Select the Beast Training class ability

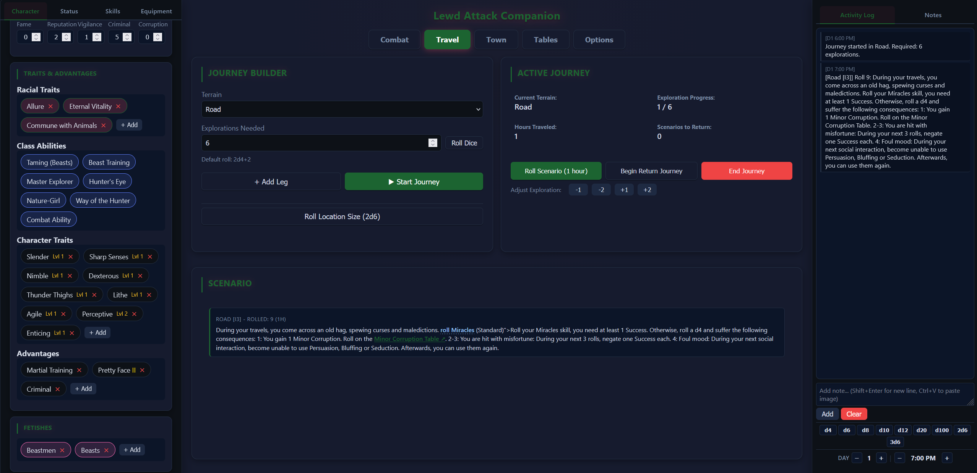point(109,163)
